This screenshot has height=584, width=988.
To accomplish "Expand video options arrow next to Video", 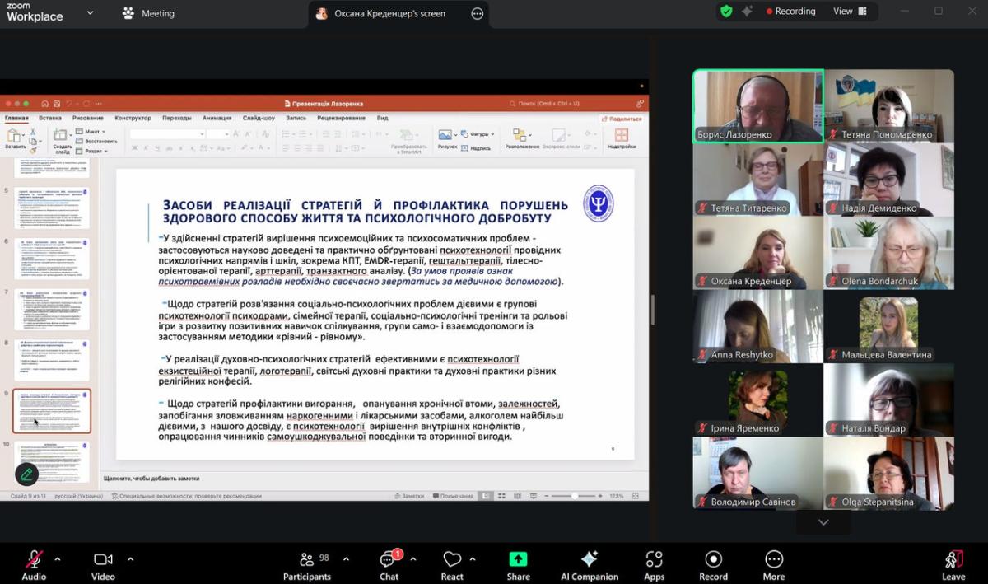I will [130, 558].
